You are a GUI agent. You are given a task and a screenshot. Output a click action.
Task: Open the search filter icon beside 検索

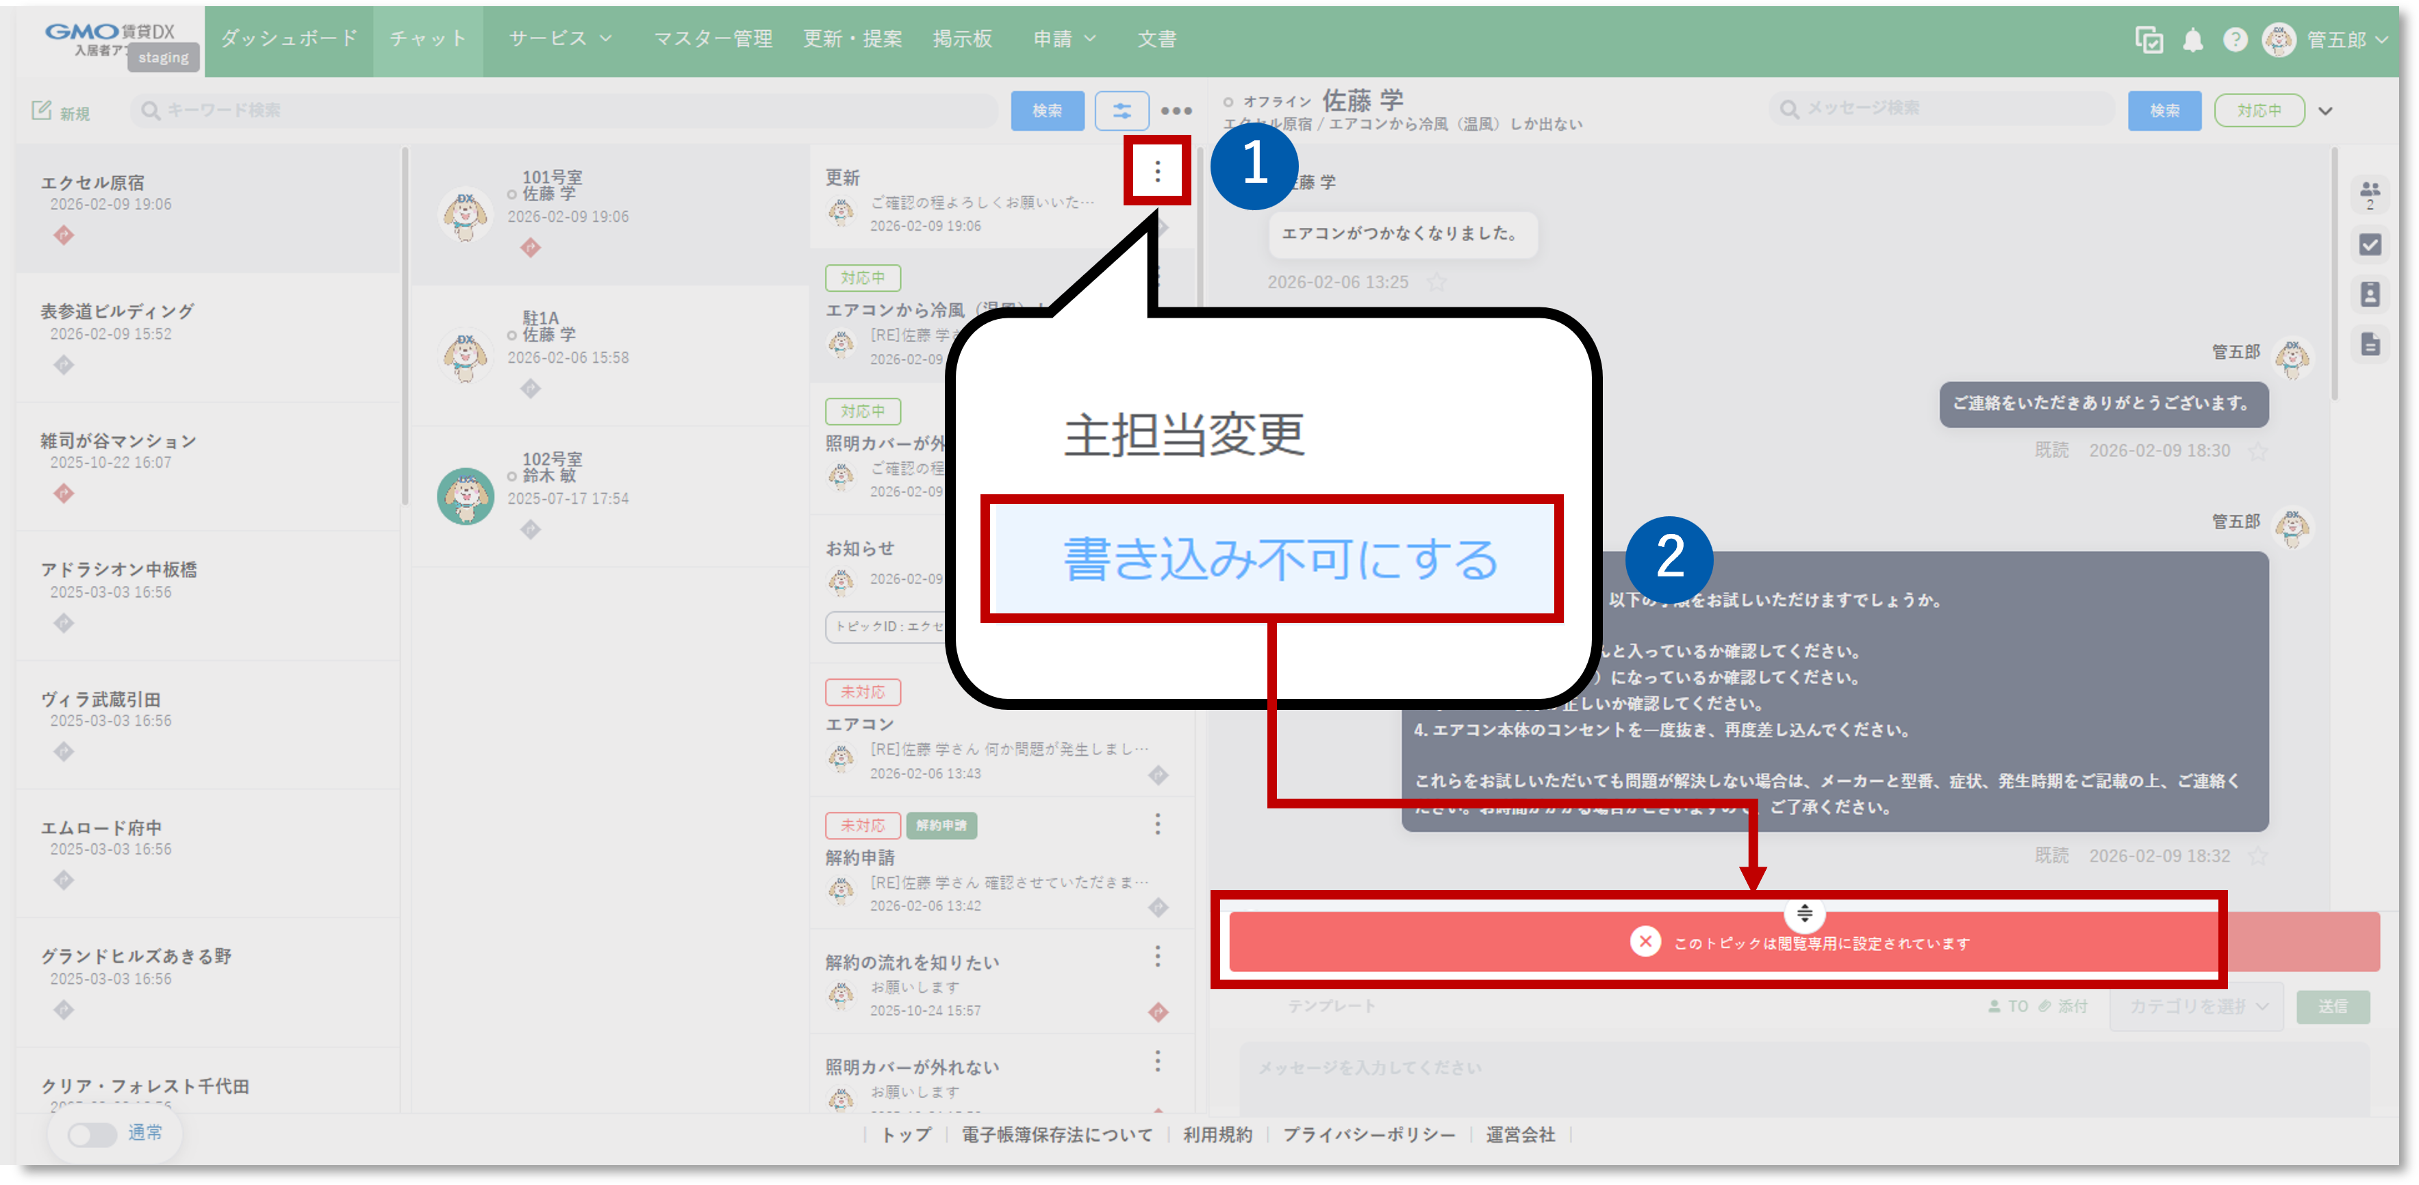click(1122, 110)
